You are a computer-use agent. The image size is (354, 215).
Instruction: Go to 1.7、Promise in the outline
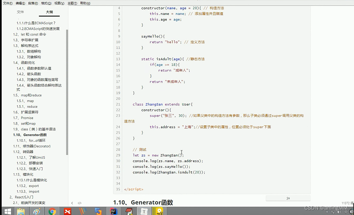tap(23, 118)
